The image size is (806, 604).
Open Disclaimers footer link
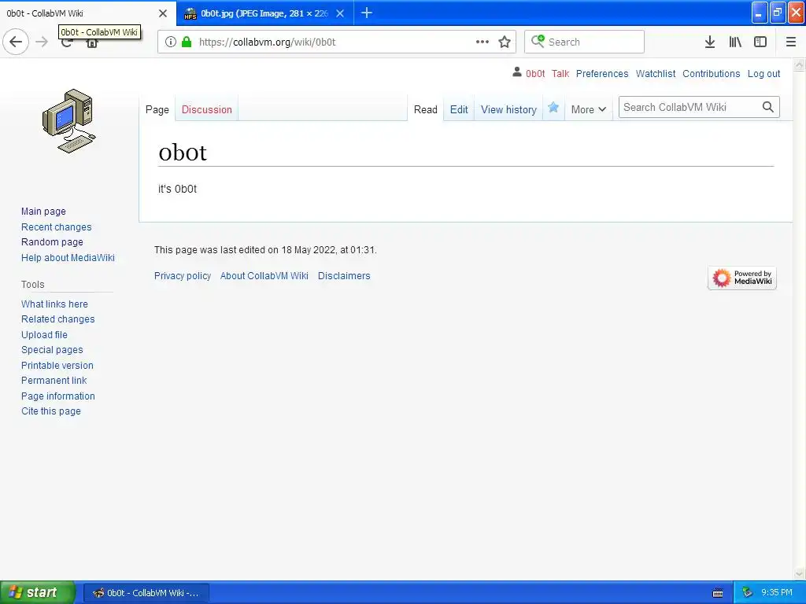(344, 276)
